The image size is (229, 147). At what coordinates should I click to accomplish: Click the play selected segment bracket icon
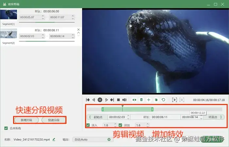coord(174,100)
